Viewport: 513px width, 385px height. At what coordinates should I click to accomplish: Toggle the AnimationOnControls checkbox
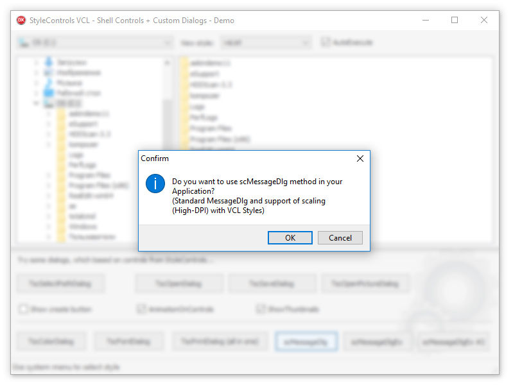pos(141,309)
